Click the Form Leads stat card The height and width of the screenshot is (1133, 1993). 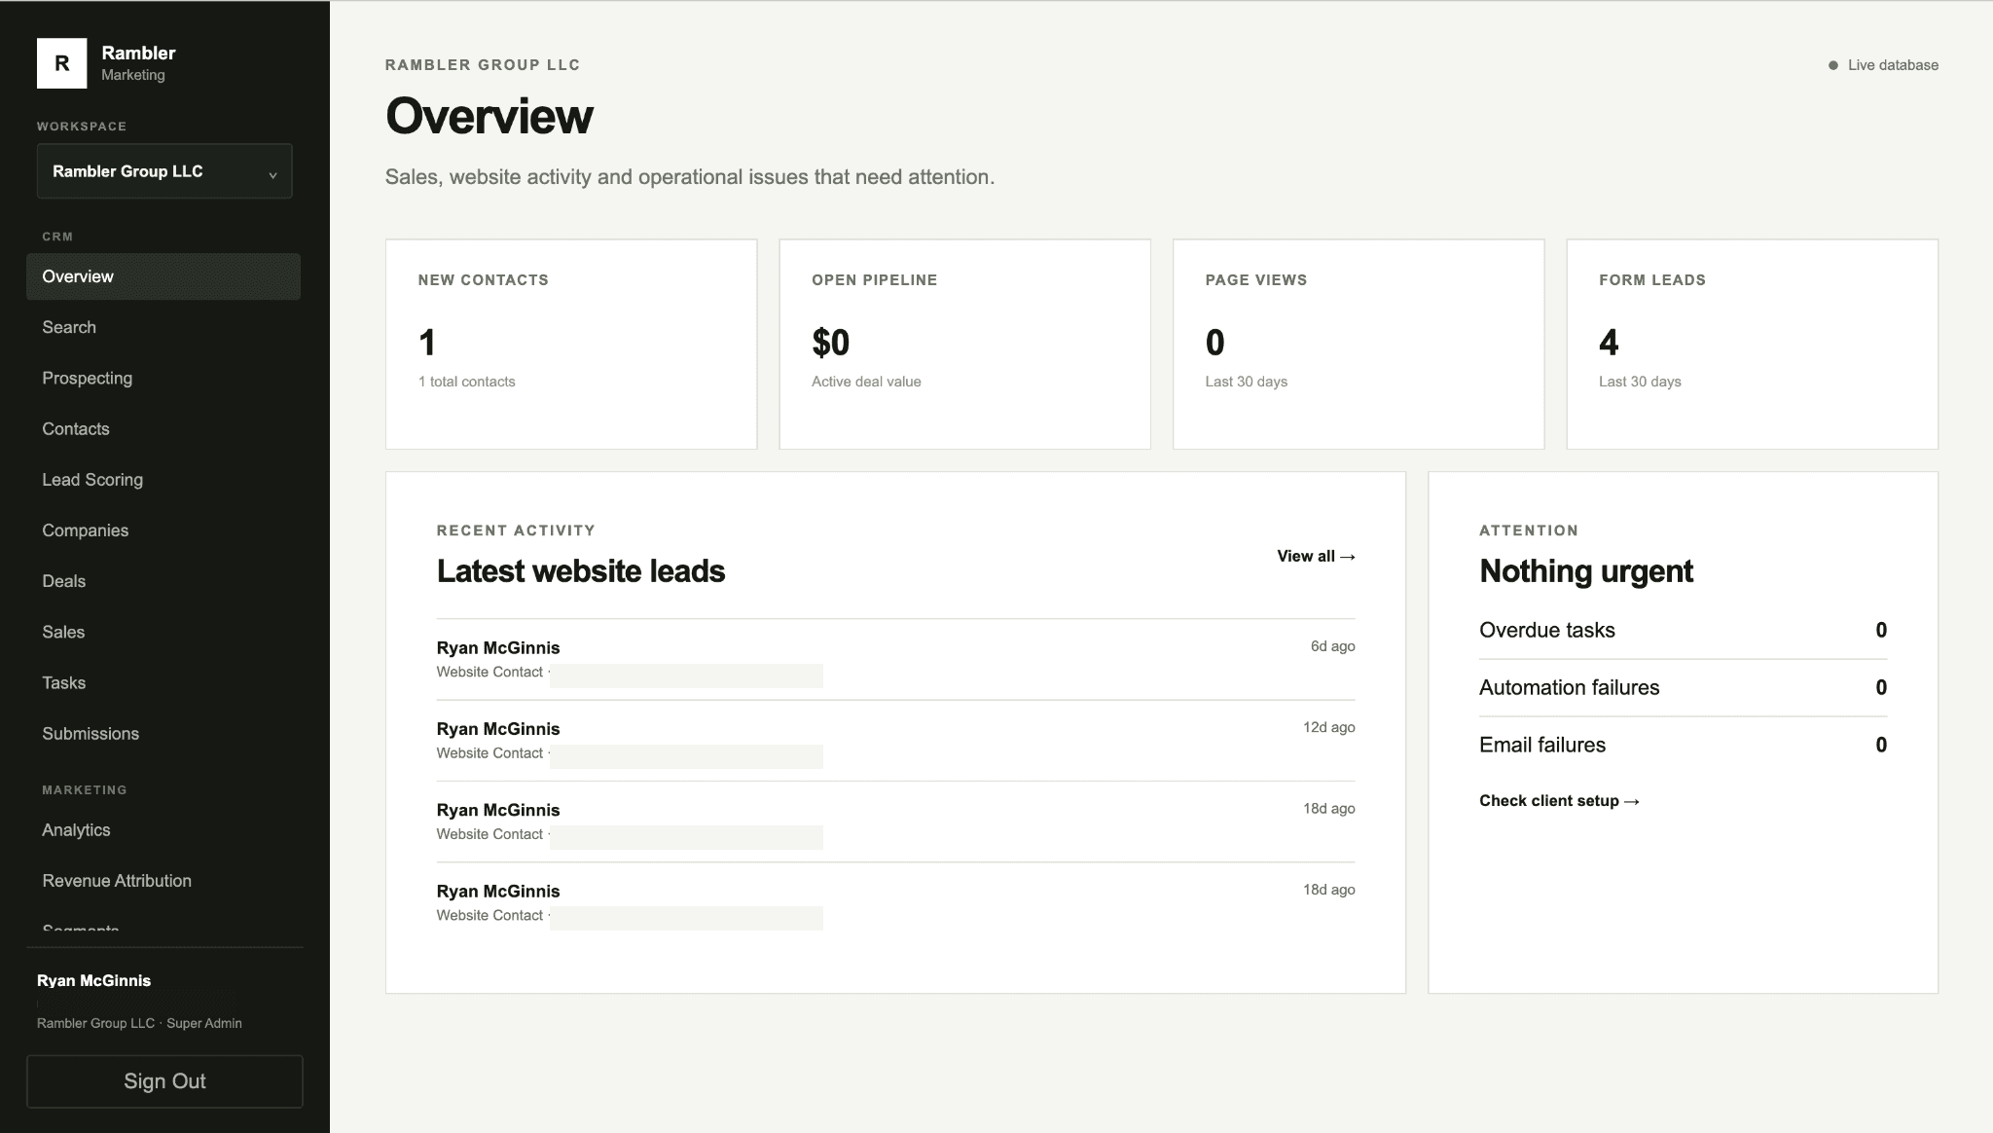tap(1752, 345)
